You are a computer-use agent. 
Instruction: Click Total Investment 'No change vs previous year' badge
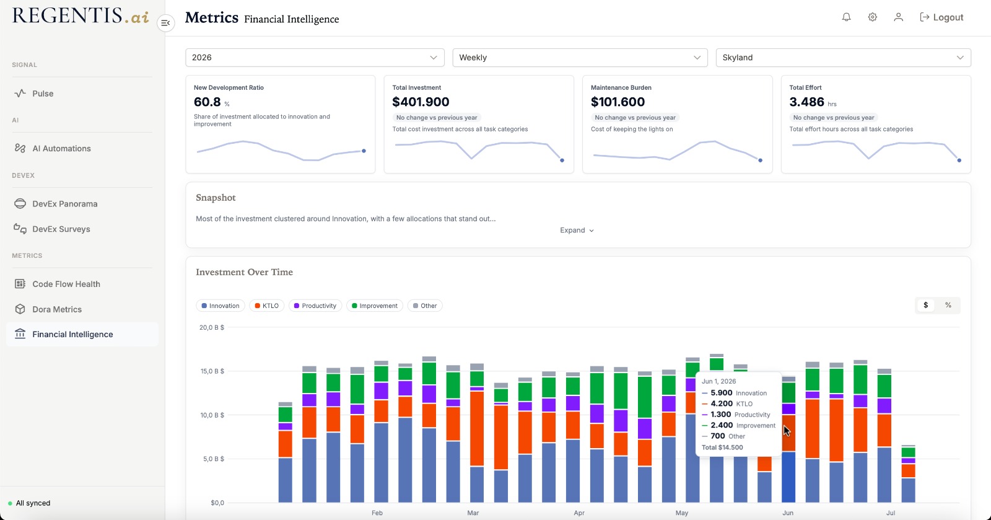(437, 118)
